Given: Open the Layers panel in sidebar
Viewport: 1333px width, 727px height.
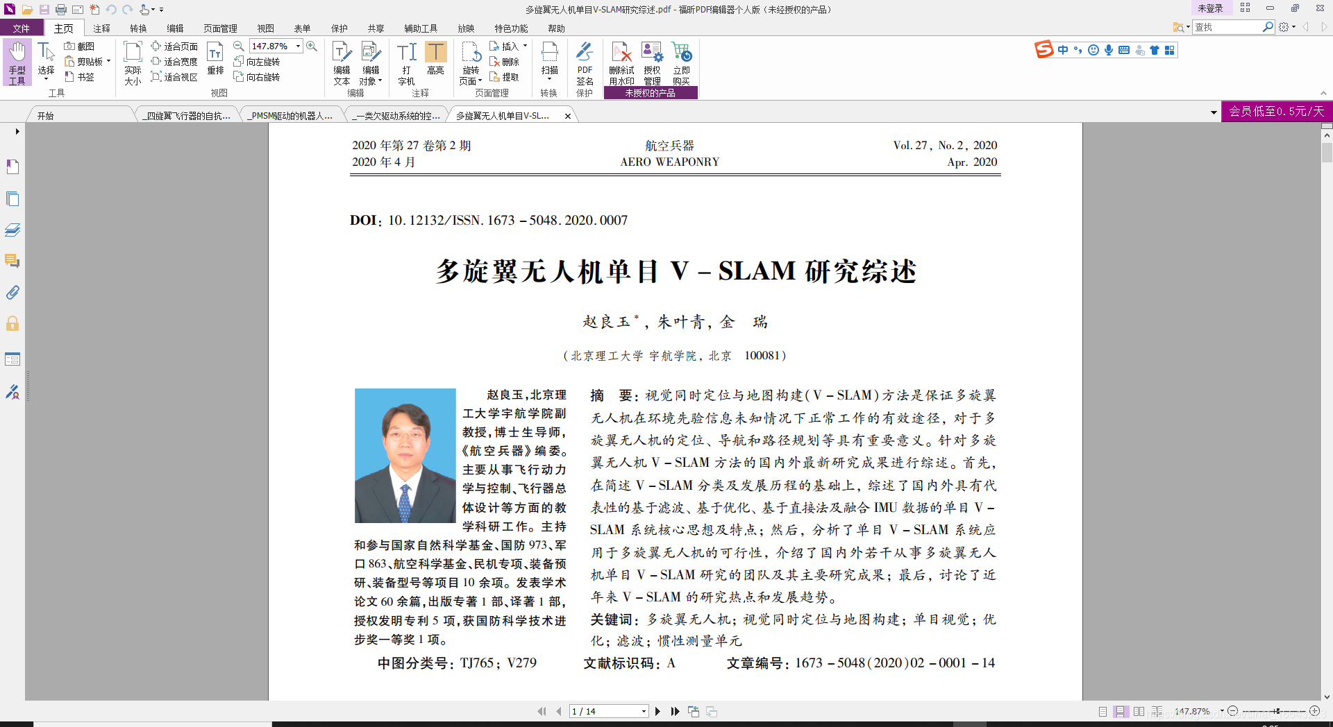Looking at the screenshot, I should point(12,230).
